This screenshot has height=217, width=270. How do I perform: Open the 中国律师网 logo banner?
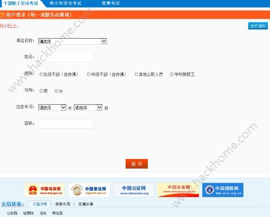pyautogui.click(x=223, y=190)
